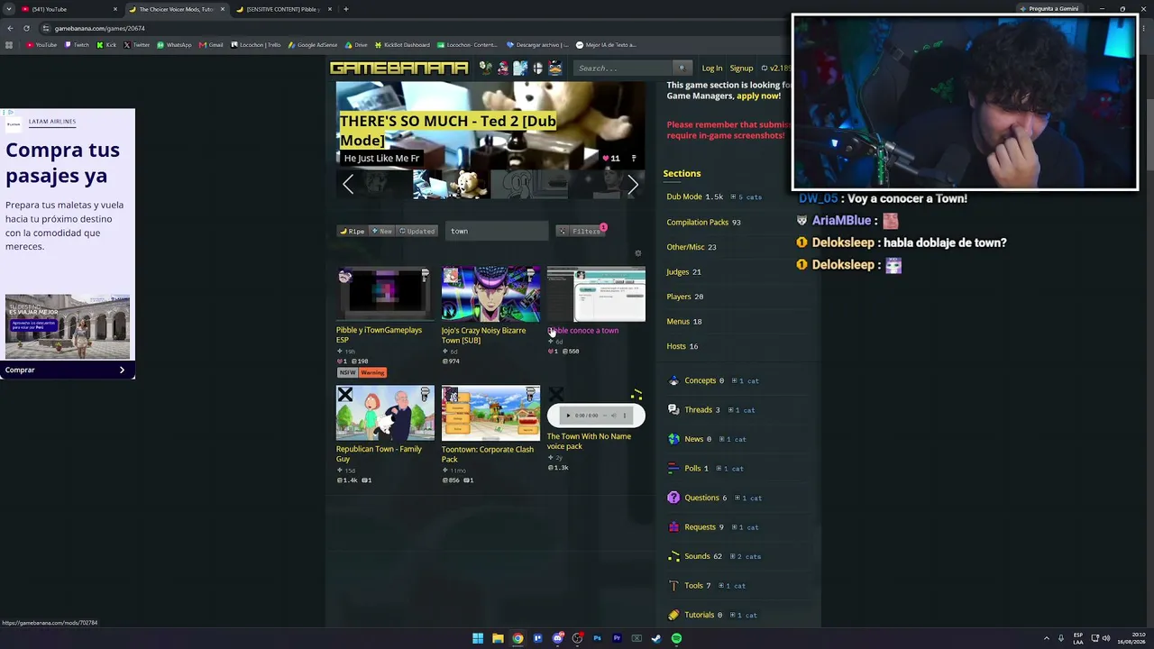
Task: Open the Requests section icon
Action: click(673, 527)
